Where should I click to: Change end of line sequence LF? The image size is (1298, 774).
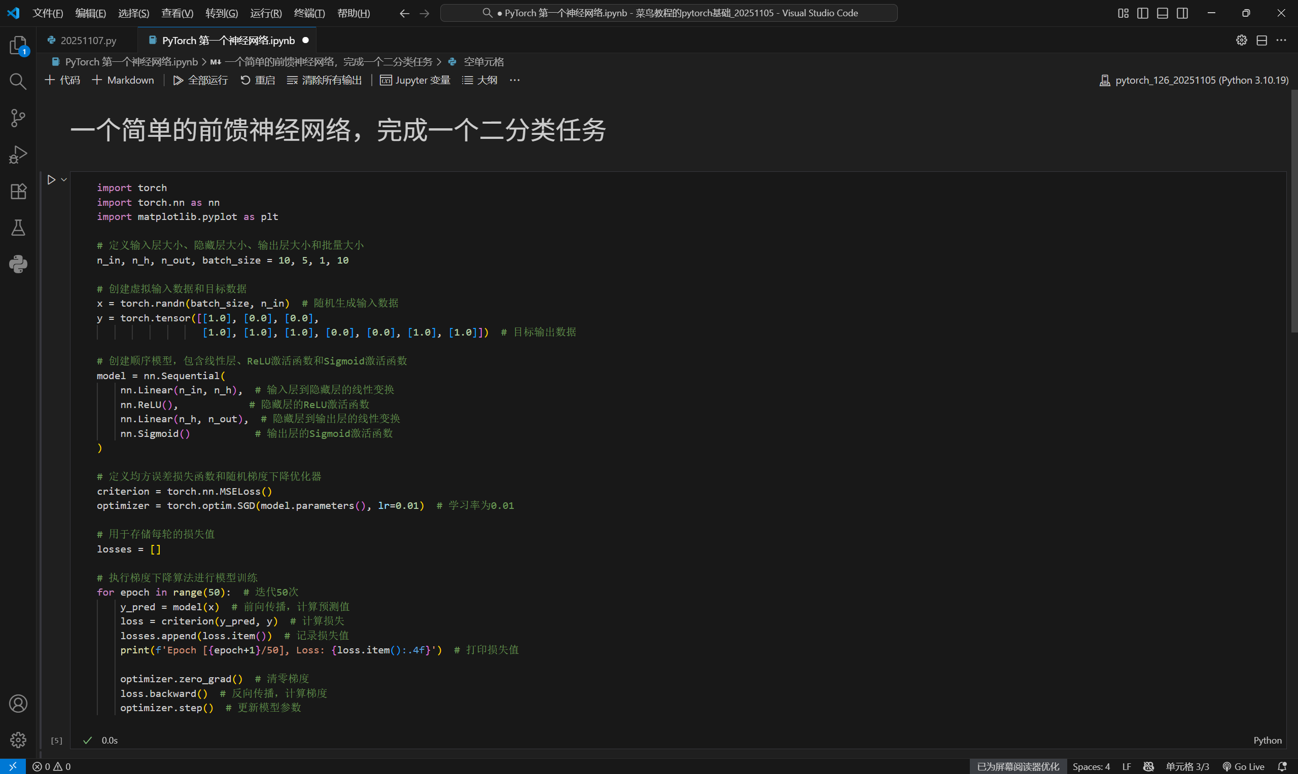tap(1126, 766)
